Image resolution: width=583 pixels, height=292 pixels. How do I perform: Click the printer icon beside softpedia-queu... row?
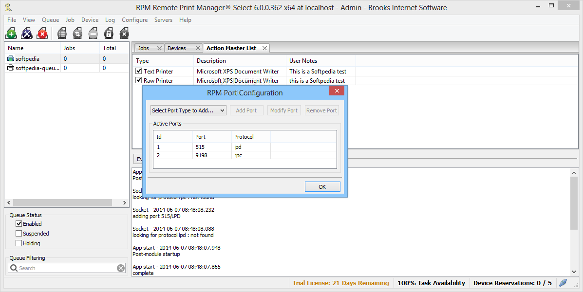pos(11,68)
